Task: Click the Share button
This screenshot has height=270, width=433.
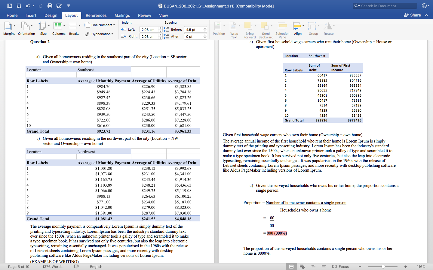Action: [412, 15]
